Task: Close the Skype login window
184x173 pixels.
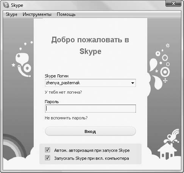Action: 173,3
